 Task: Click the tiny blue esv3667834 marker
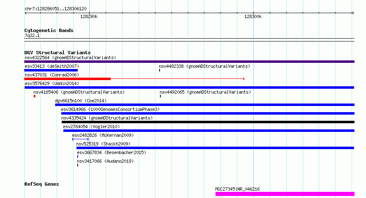point(78,157)
